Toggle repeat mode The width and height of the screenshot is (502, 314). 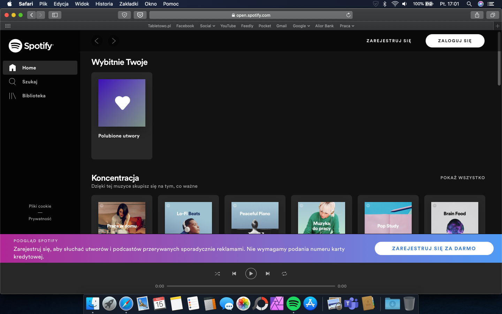[x=284, y=274]
